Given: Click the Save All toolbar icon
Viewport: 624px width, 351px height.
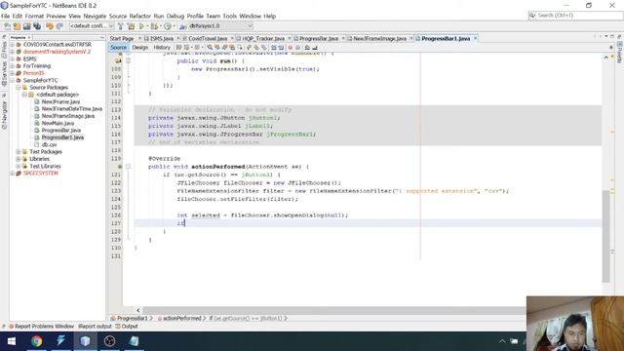Looking at the screenshot, I should click(x=37, y=26).
